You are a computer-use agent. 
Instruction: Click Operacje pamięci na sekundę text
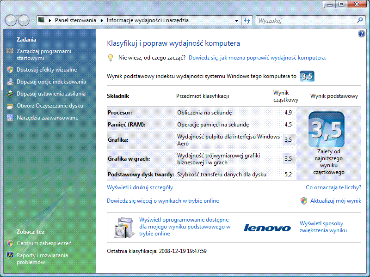[213, 125]
